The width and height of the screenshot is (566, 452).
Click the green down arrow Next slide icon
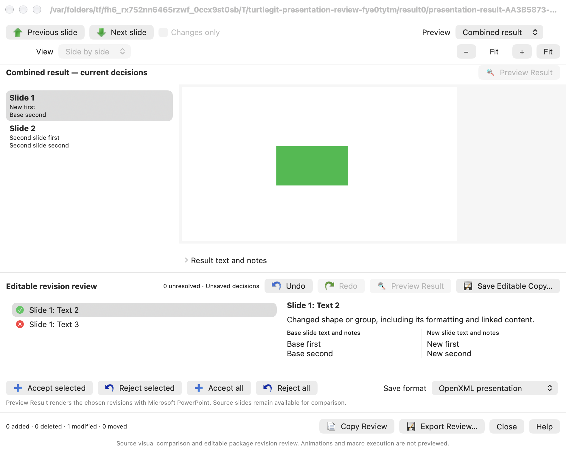101,32
